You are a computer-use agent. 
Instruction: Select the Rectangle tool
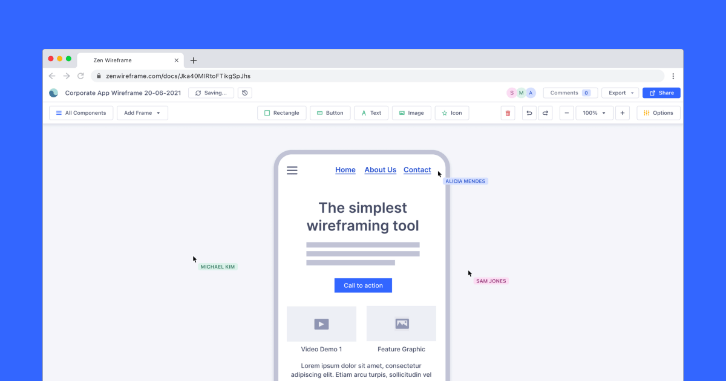click(281, 113)
